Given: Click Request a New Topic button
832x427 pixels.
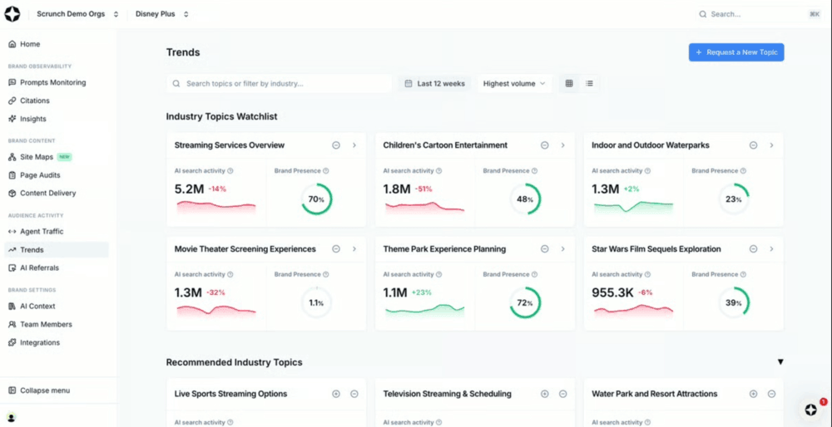Looking at the screenshot, I should [x=736, y=52].
